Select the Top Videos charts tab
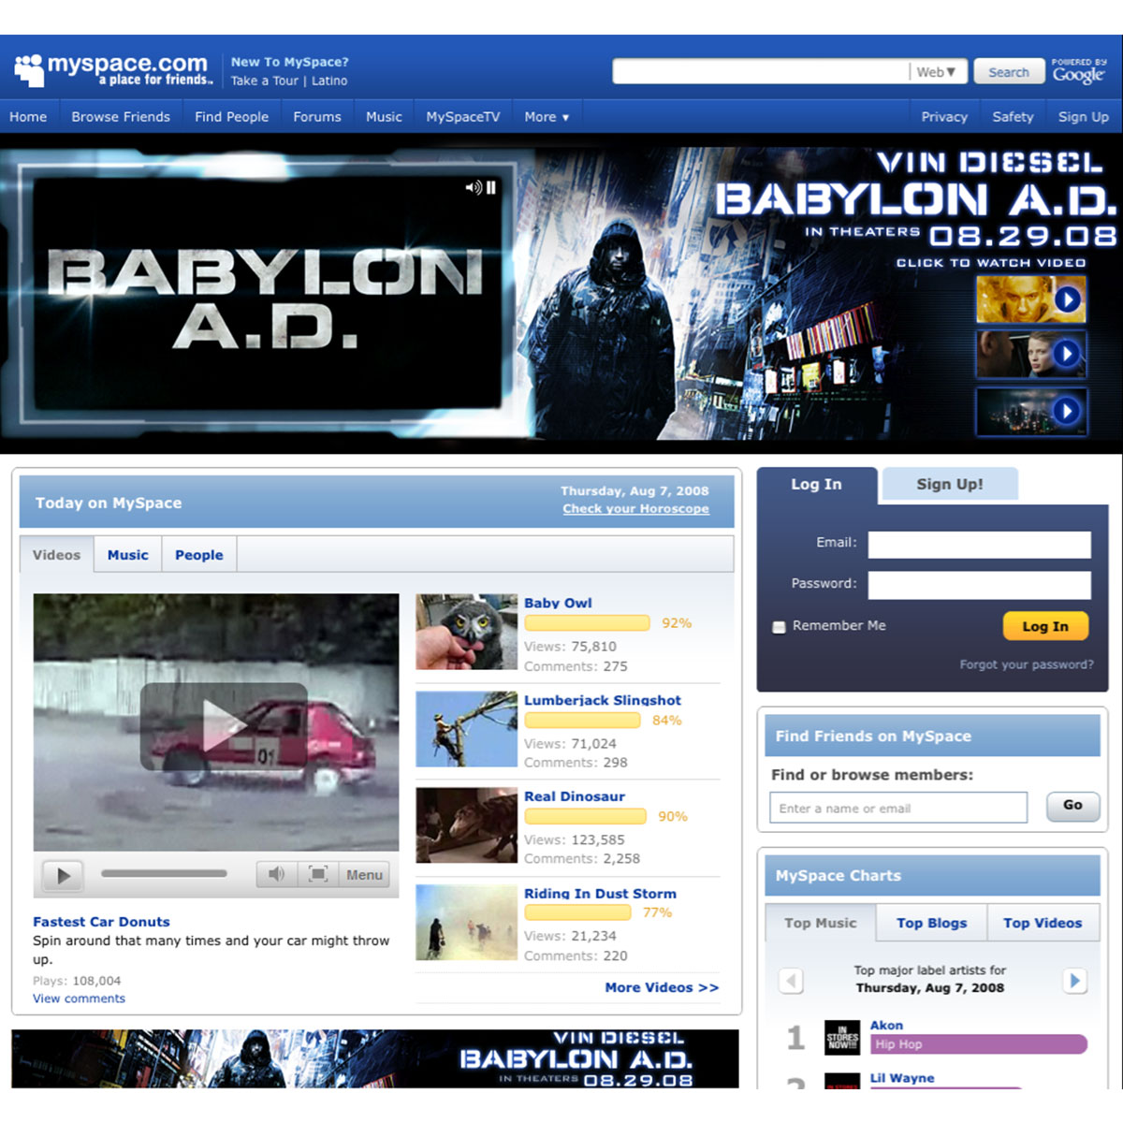 coord(1042,923)
